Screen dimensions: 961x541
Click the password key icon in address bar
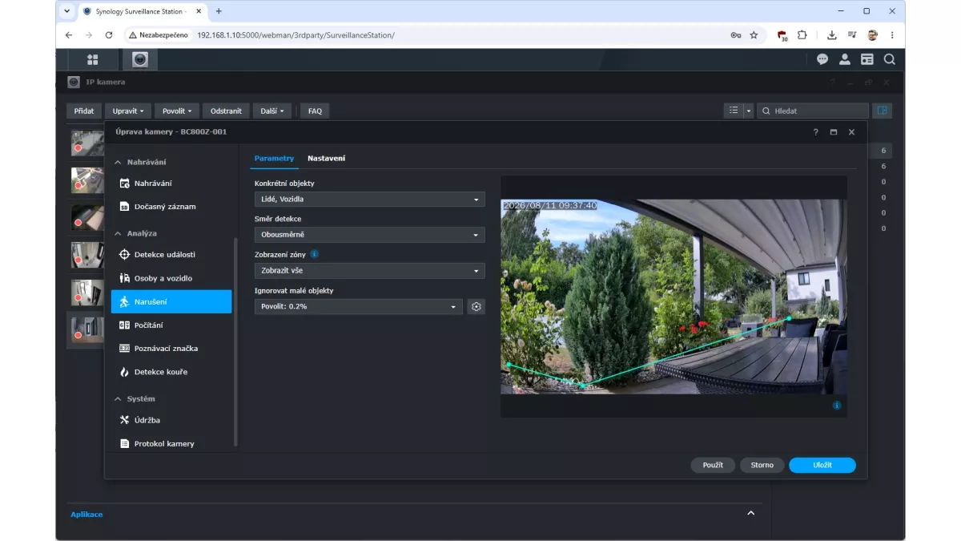click(x=736, y=35)
